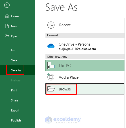This screenshot has height=128, width=126.
Task: Click the Home house icon
Action: click(7, 16)
